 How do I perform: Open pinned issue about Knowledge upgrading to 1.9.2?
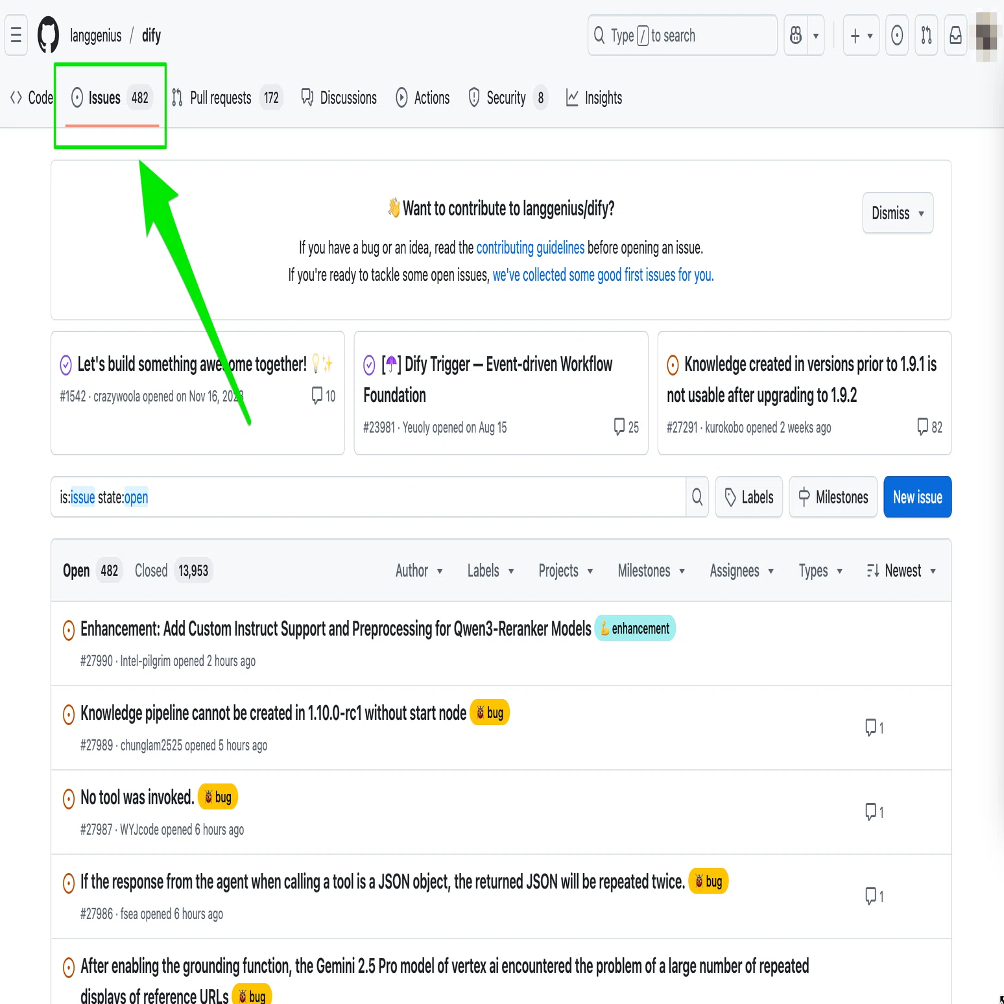(802, 379)
